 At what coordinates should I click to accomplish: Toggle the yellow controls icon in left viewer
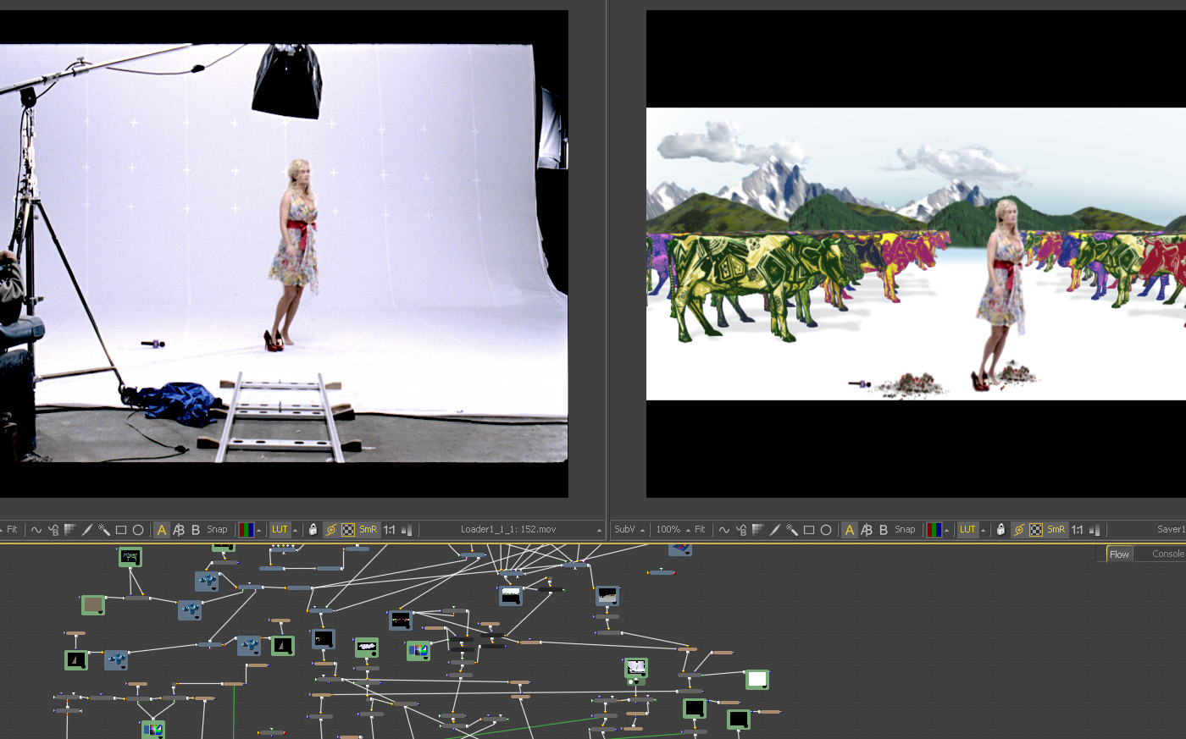331,530
